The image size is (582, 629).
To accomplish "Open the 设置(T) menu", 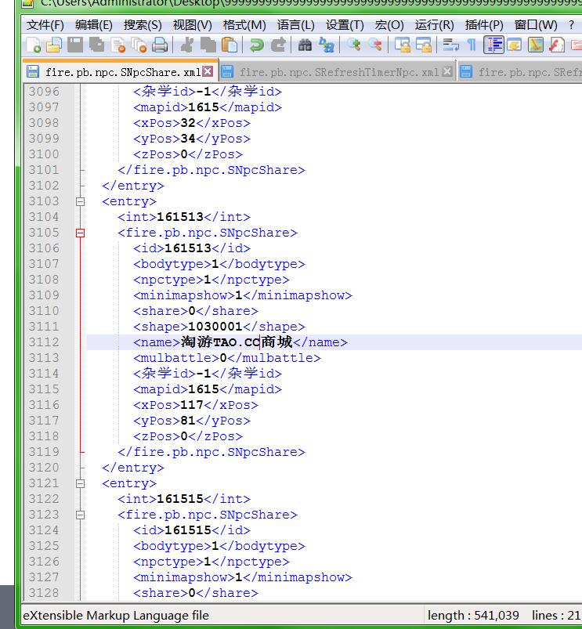I will tap(345, 25).
